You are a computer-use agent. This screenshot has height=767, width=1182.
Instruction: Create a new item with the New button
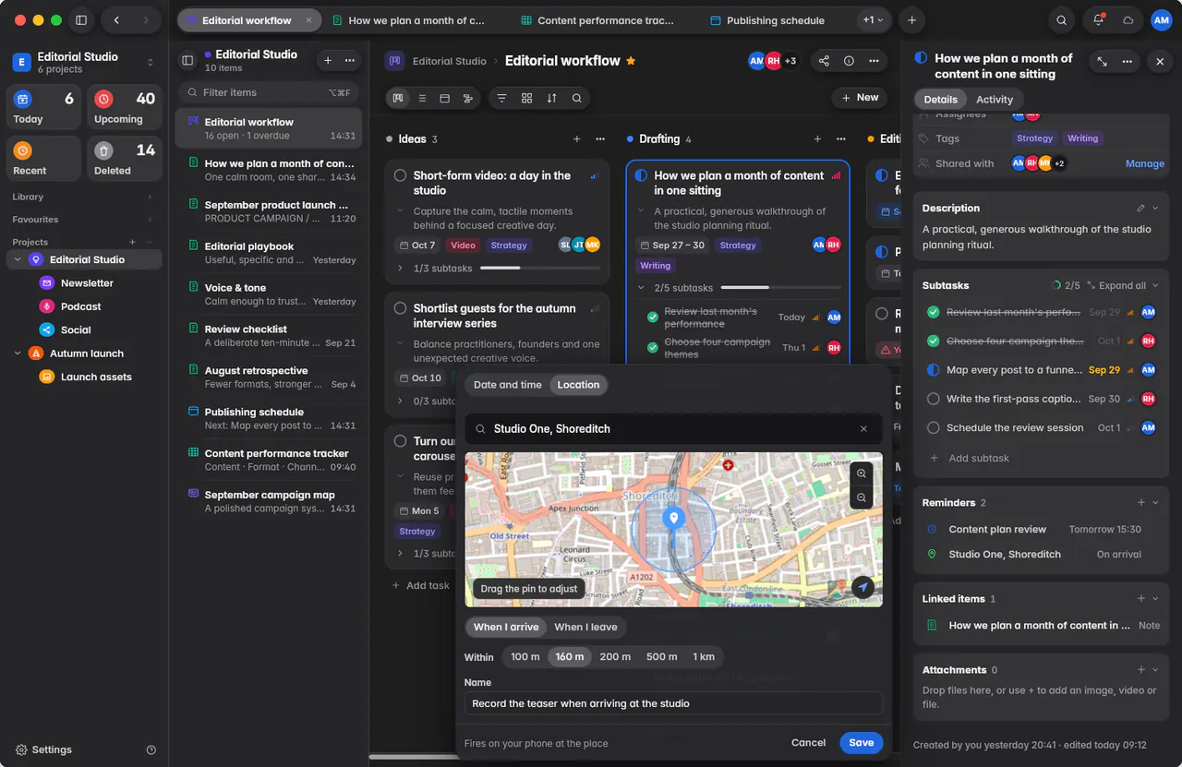[860, 98]
